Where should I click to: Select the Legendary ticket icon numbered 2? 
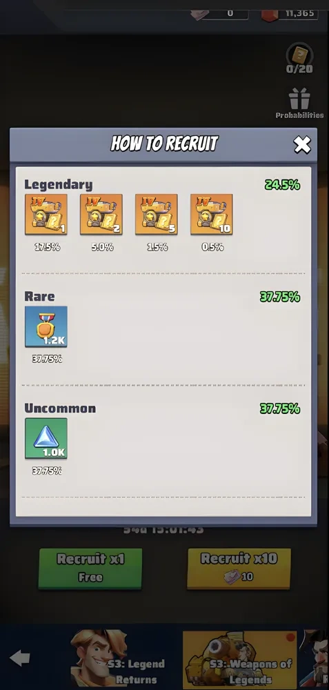pyautogui.click(x=101, y=215)
